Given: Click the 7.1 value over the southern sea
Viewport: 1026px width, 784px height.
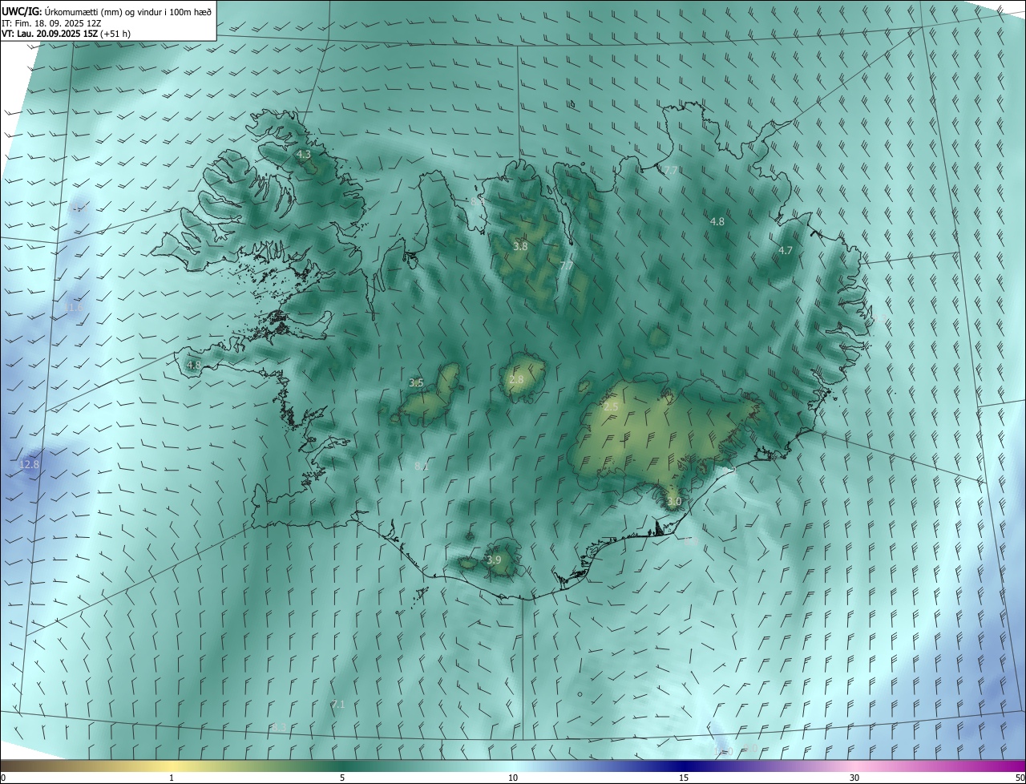Looking at the screenshot, I should tap(338, 704).
